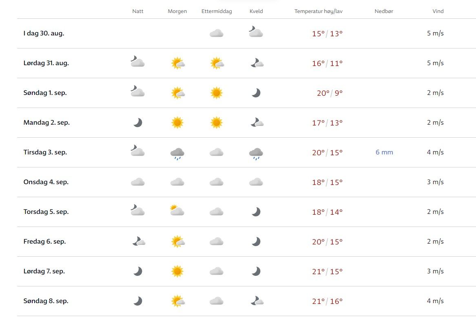This screenshot has height=319, width=476.
Task: Click the crescent moon icon for Søndag 1. sep. evening
Action: (256, 93)
